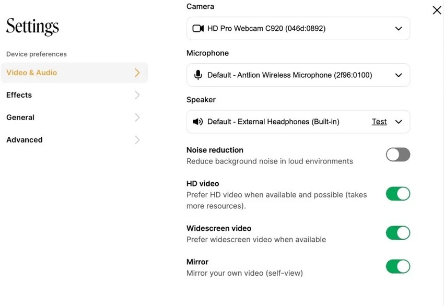Click the Microphone label
Screen dimensions: 444x306
coord(207,53)
